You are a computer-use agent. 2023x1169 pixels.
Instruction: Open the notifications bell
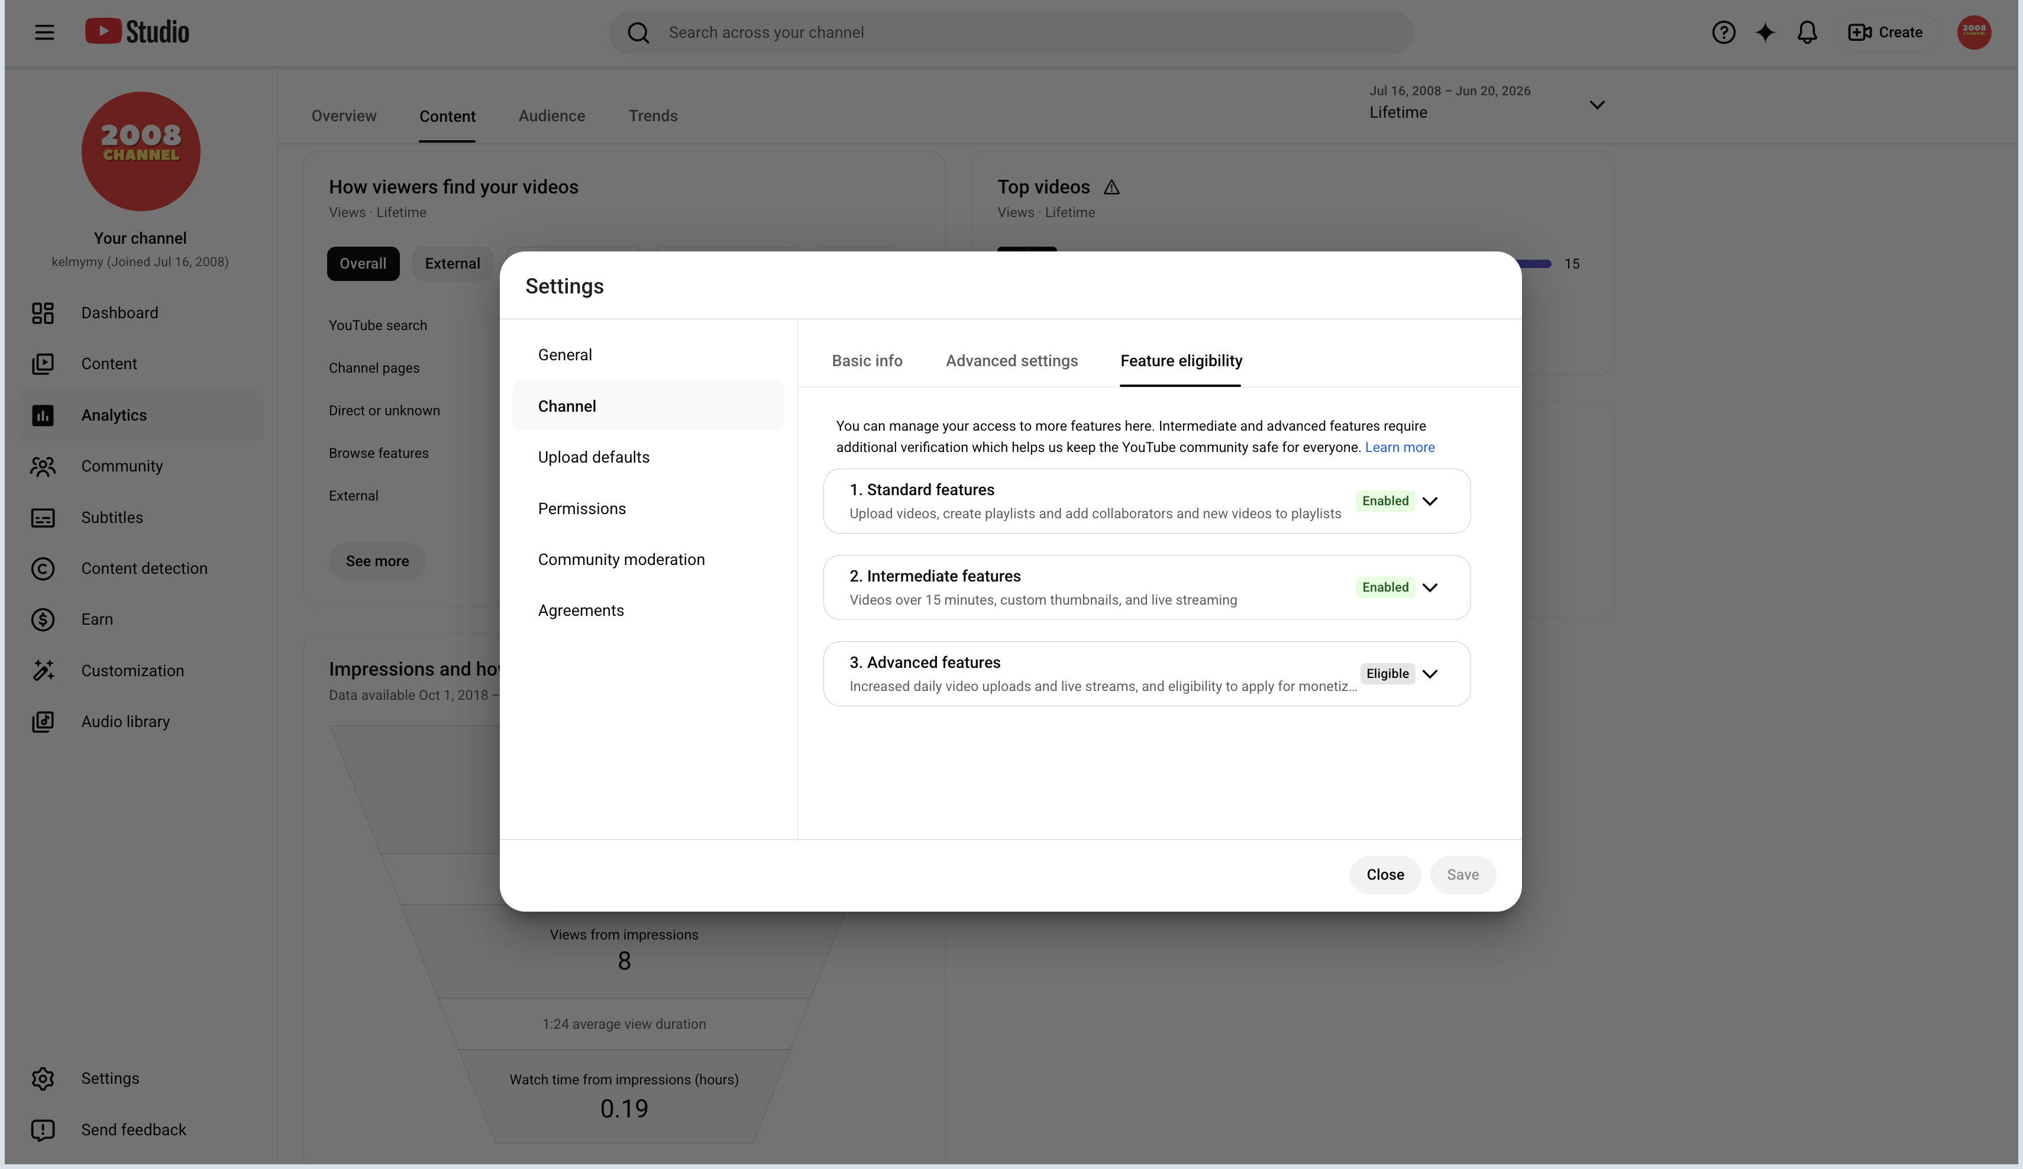point(1807,32)
